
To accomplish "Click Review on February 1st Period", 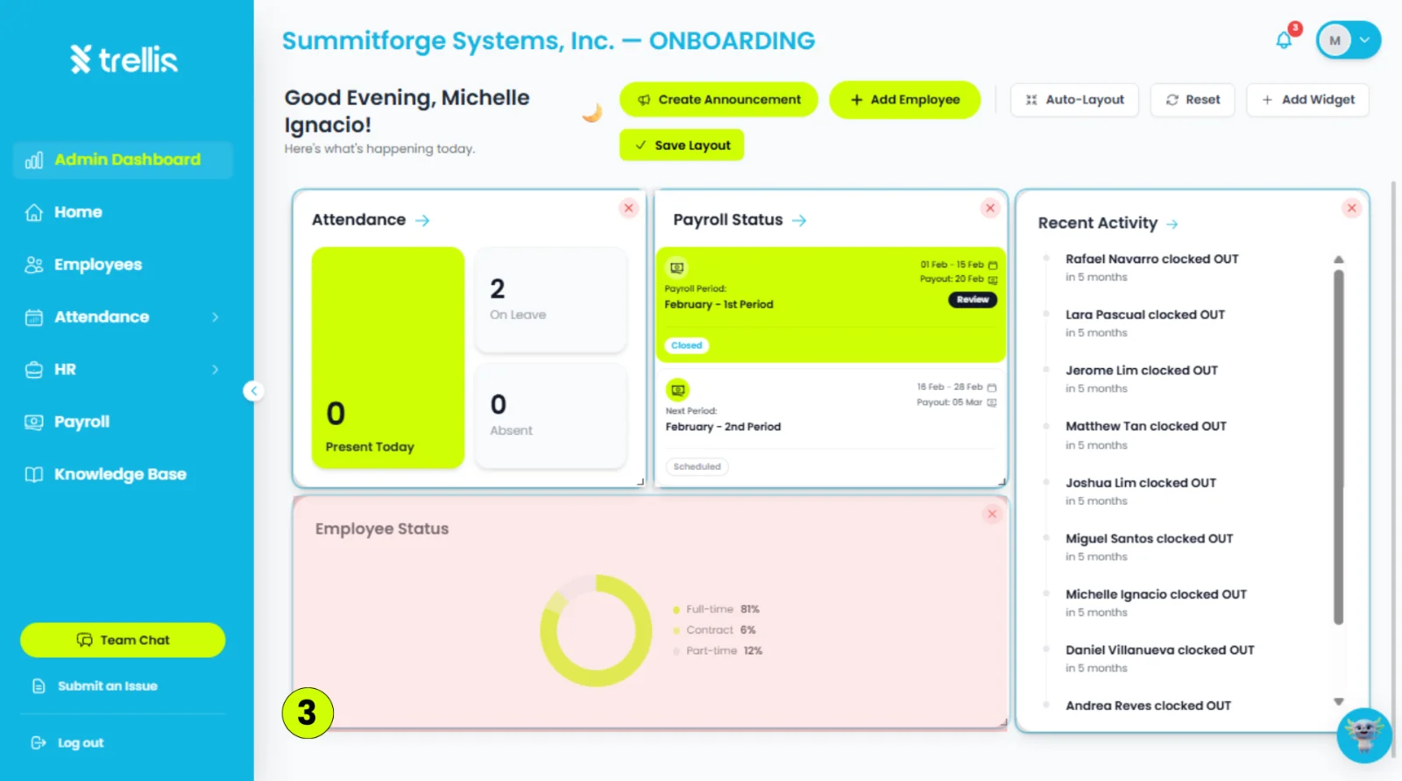I will point(973,300).
